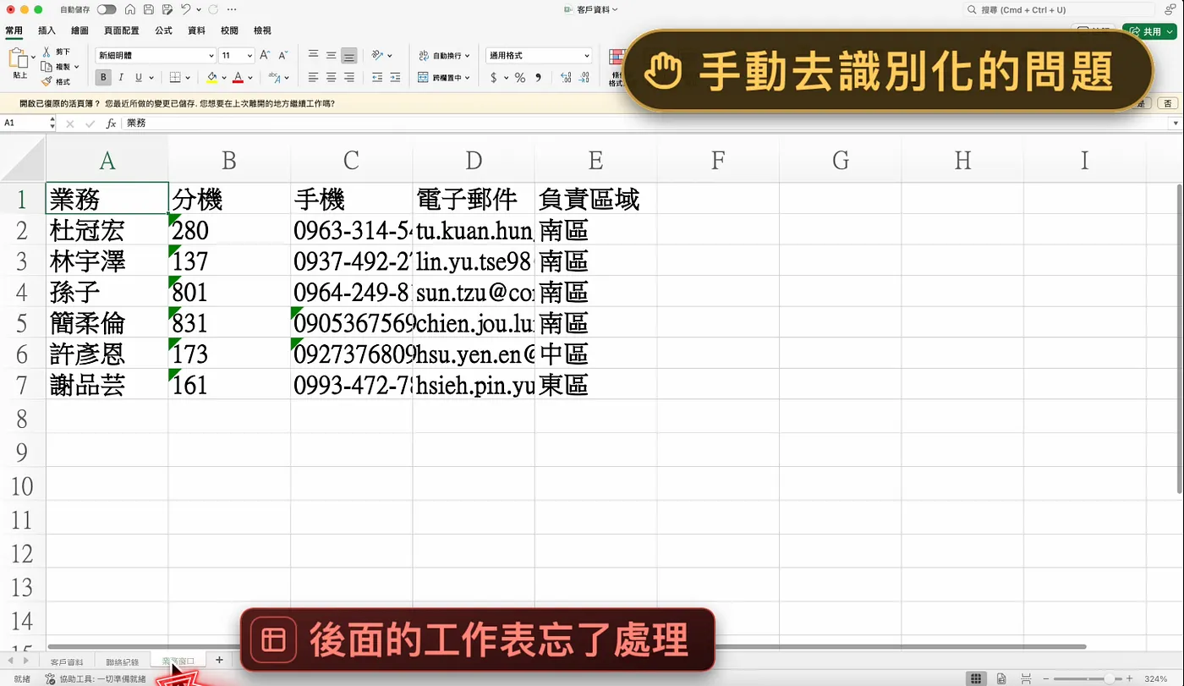The image size is (1184, 686).
Task: Click the increase indent icon
Action: point(394,78)
